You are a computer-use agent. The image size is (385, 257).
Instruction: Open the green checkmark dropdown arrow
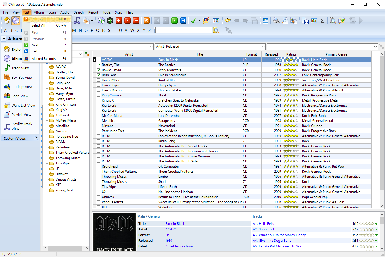pyautogui.click(x=199, y=21)
